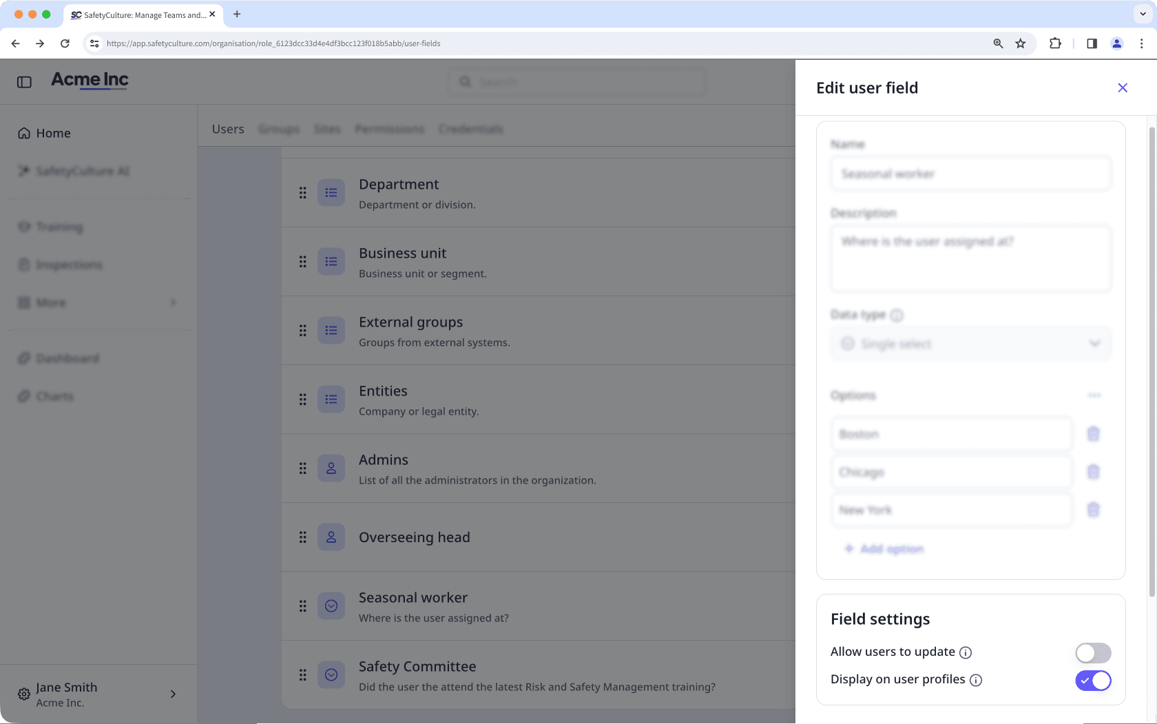Delete the Boston option via trash icon

[x=1094, y=433]
